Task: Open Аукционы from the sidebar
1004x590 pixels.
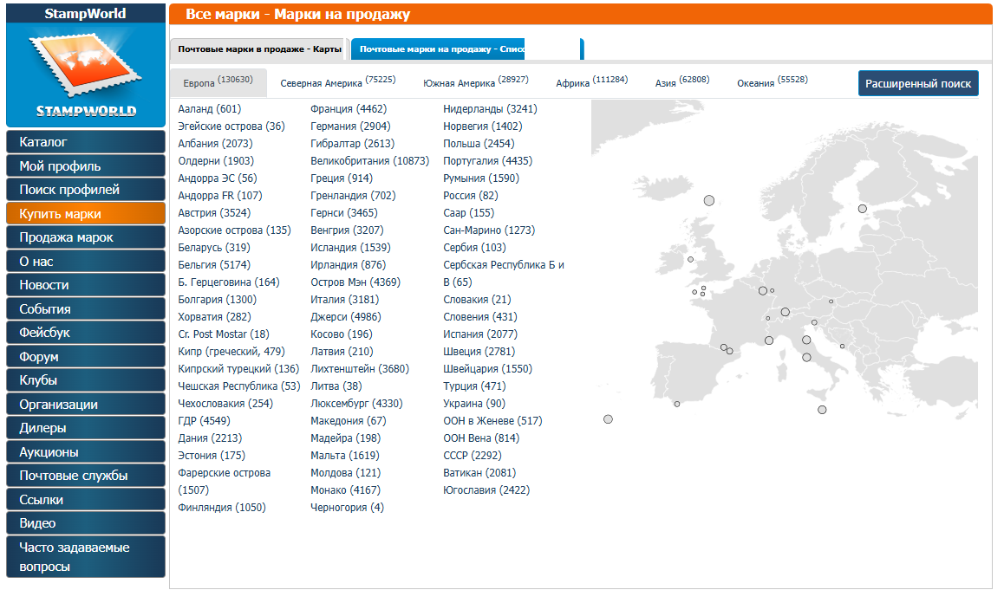Action: pyautogui.click(x=86, y=451)
